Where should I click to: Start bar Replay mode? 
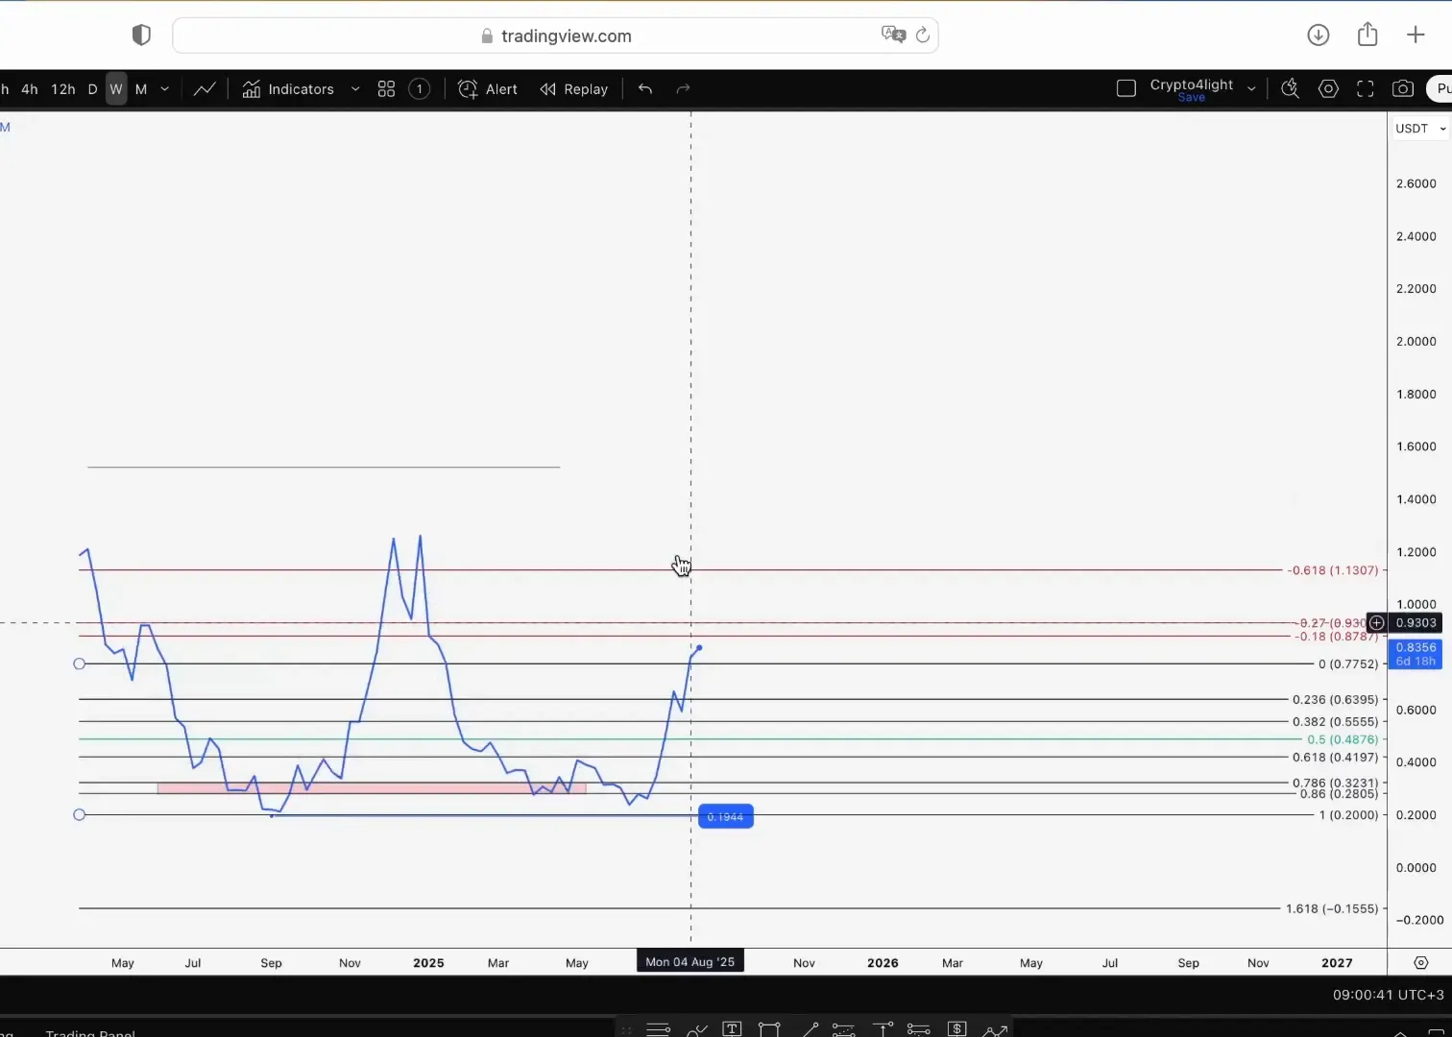[x=574, y=89]
